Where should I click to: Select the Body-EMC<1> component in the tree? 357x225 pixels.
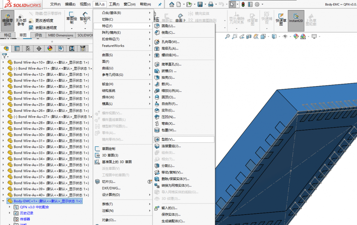pyautogui.click(x=45, y=201)
